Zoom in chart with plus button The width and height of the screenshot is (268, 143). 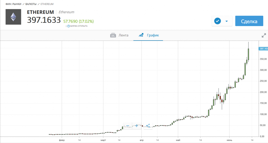[x=137, y=126]
